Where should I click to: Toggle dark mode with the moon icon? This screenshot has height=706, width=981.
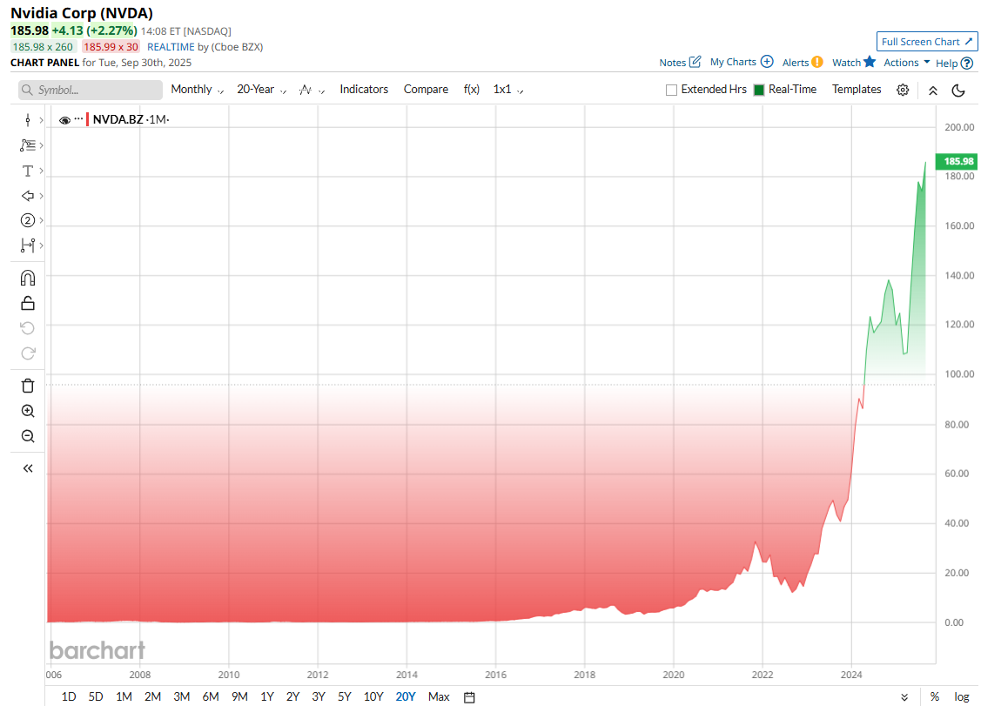coord(958,90)
